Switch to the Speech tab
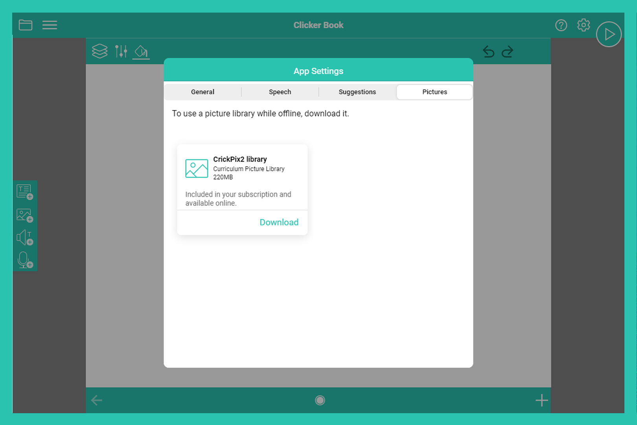Viewport: 637px width, 425px height. coord(280,92)
